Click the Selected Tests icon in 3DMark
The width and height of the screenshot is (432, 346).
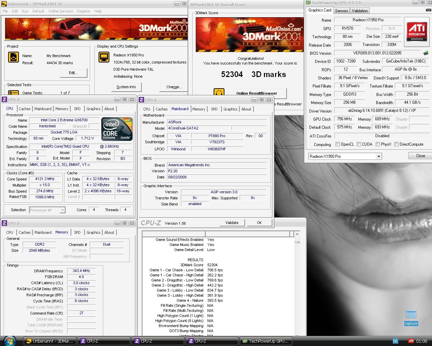point(13,93)
